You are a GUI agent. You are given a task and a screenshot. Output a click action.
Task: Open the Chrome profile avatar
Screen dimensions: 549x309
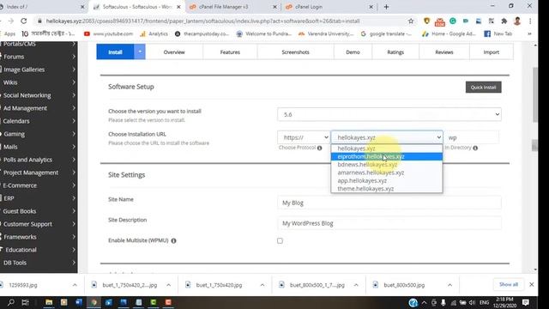517,21
